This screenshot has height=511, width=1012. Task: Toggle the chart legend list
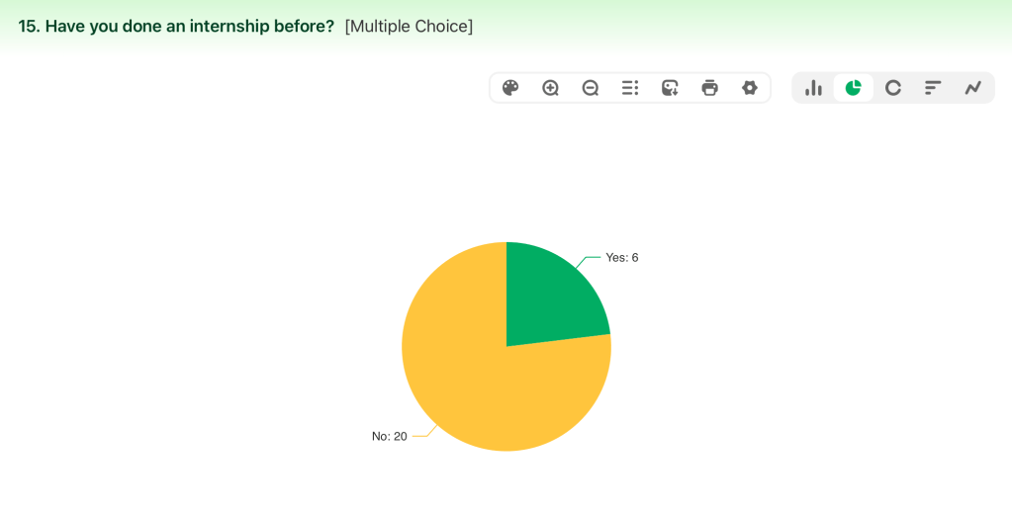[x=630, y=88]
